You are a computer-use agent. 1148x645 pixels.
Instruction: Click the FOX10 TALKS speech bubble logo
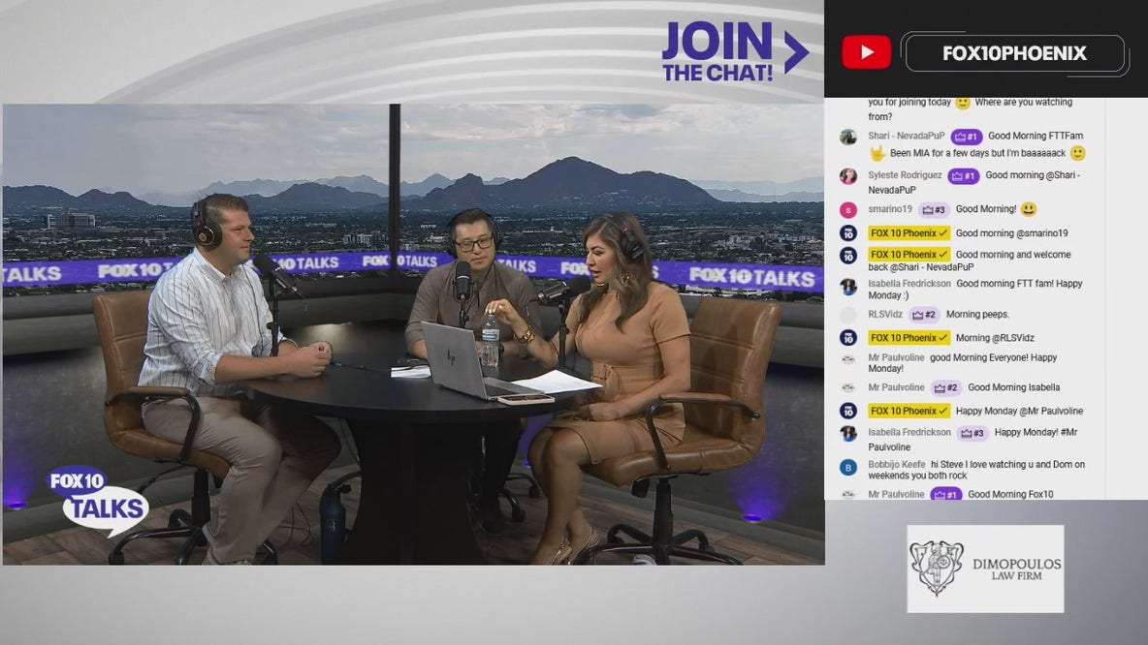(x=98, y=500)
